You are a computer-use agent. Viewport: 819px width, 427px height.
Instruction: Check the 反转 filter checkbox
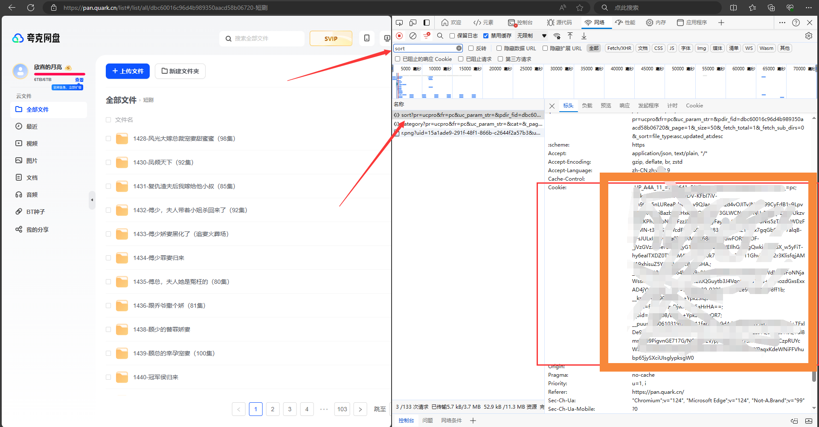[471, 48]
